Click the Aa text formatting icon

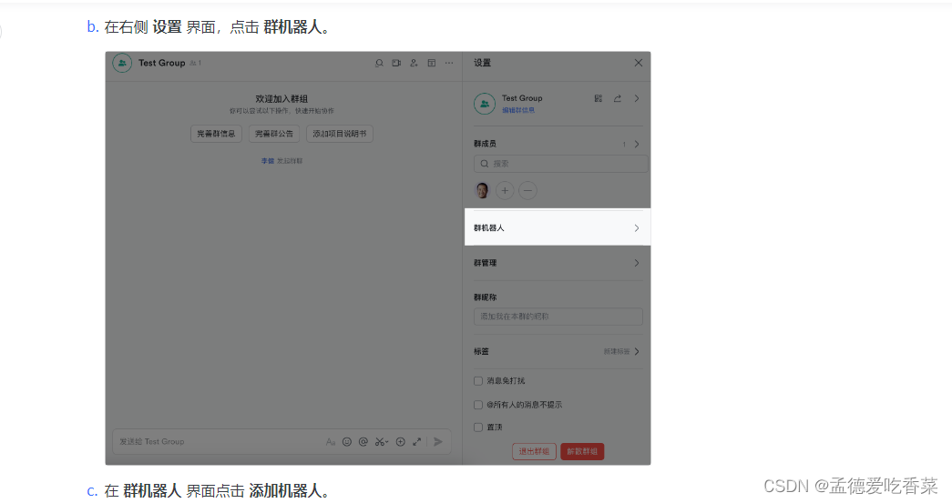tap(331, 442)
